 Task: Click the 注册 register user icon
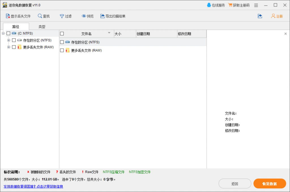click(273, 16)
